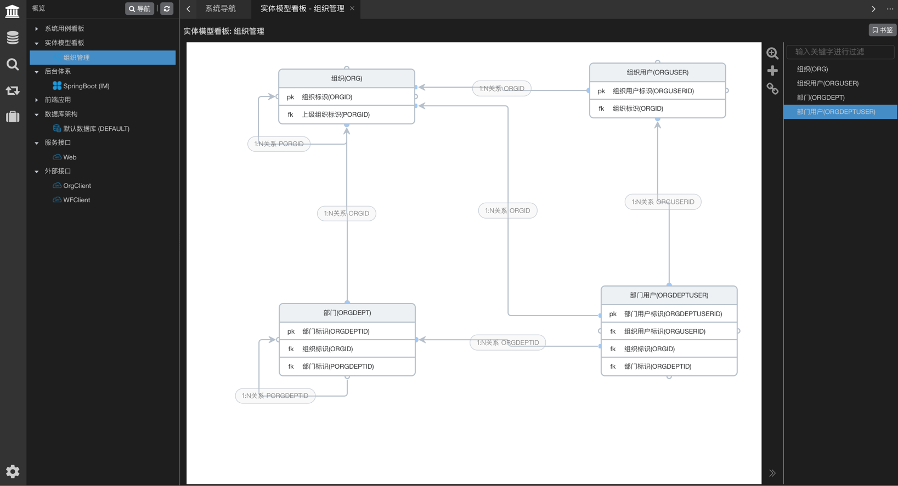Click the 部门用户标识(ORGDEPTUSERID) pk row
Viewport: 898px width, 486px height.
pyautogui.click(x=669, y=314)
